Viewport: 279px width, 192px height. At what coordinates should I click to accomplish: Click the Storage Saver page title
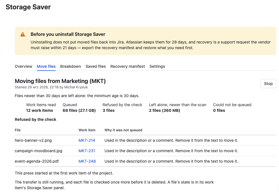[28, 7]
